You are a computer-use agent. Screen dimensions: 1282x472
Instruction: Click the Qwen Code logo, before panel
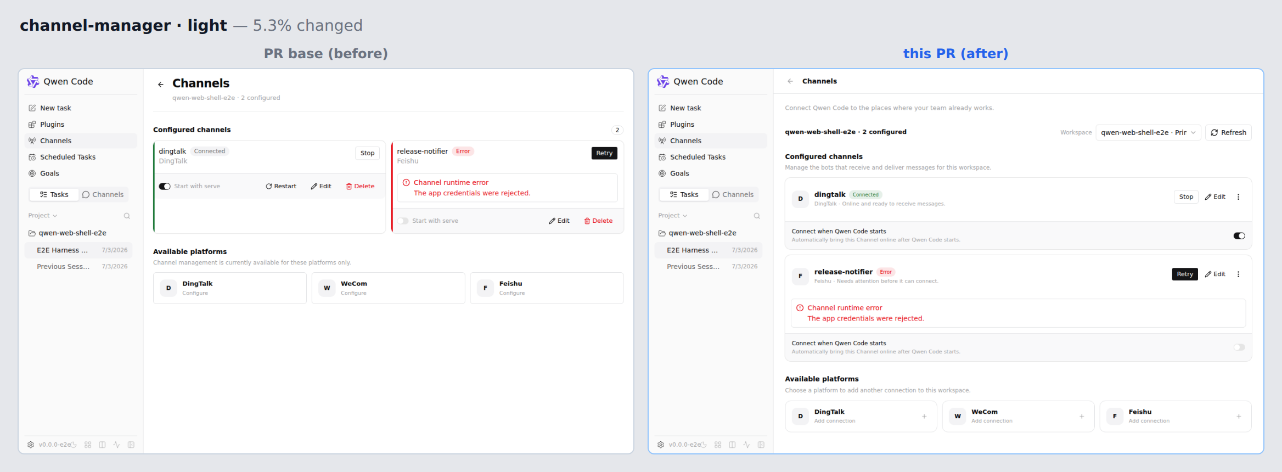pos(33,81)
